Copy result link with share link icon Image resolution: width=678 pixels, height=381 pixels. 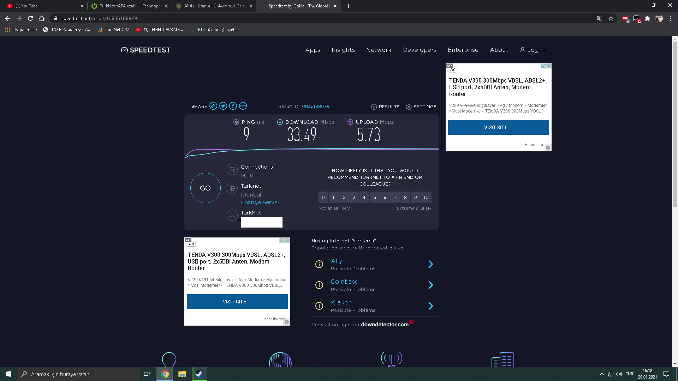[x=213, y=106]
